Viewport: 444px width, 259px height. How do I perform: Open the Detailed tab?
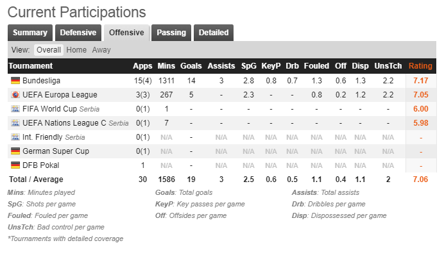[214, 33]
